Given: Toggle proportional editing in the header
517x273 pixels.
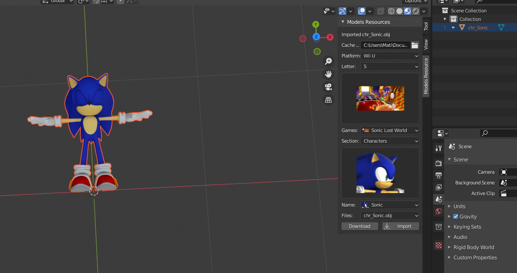Looking at the screenshot, I should coord(121,2).
